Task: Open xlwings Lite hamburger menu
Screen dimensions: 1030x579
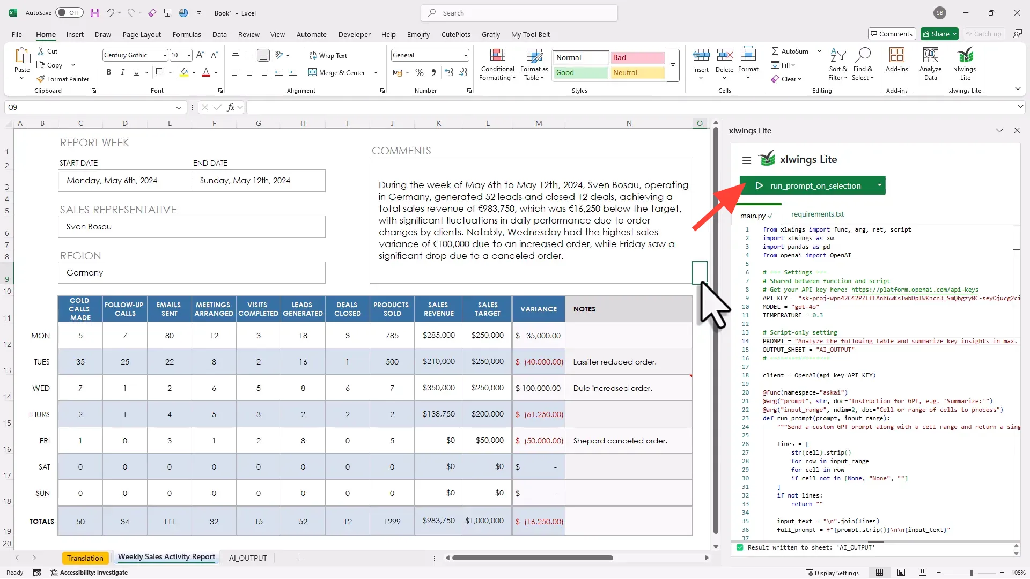Action: [x=746, y=160]
